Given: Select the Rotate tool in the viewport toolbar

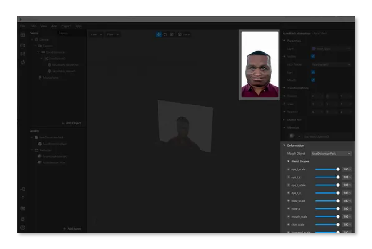Looking at the screenshot, I should click(165, 34).
